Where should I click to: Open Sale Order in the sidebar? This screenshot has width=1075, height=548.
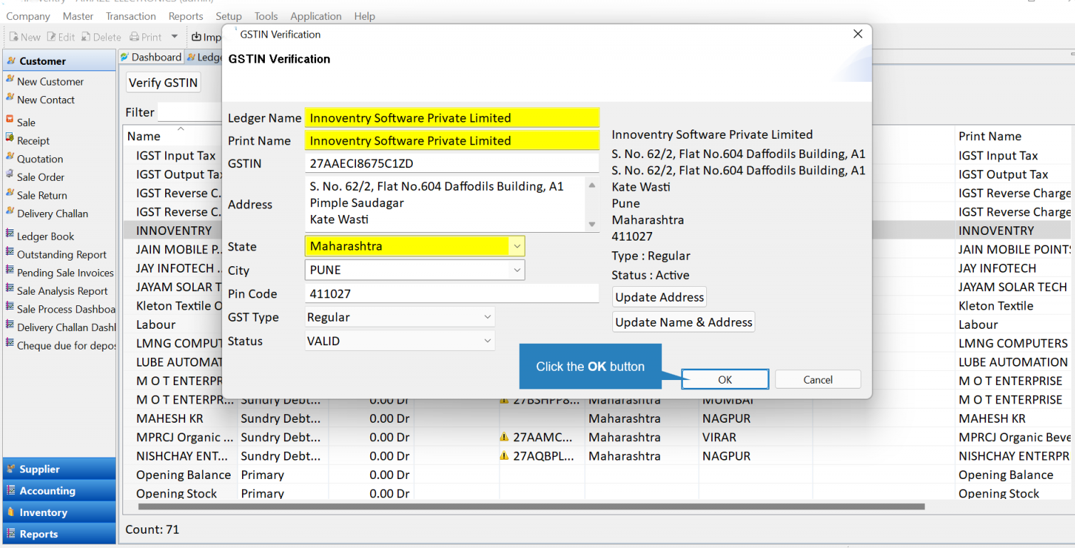coord(41,176)
